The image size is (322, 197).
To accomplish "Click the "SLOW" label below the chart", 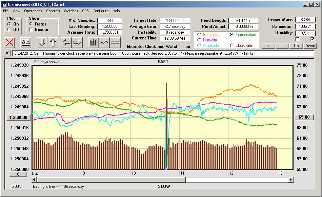I will click(164, 186).
